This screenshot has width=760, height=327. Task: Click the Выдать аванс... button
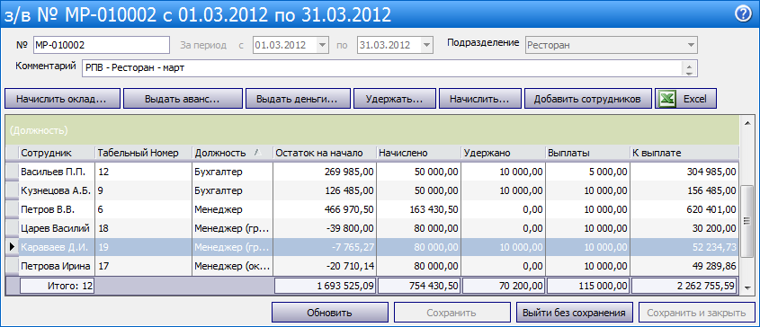pos(183,99)
